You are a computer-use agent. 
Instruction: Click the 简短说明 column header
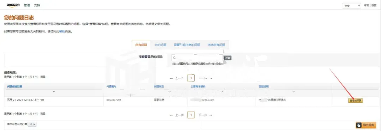(264, 87)
